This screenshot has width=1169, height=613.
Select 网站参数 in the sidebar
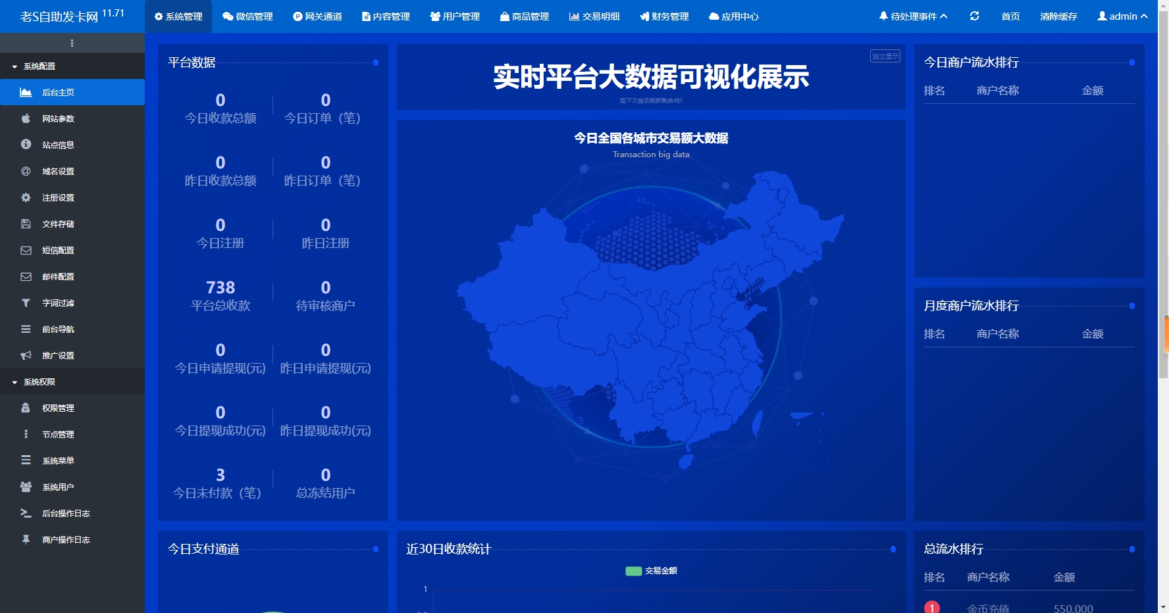coord(72,118)
